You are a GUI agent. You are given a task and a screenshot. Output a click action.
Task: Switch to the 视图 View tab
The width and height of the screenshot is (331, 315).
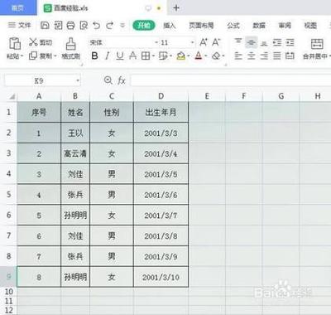click(310, 26)
